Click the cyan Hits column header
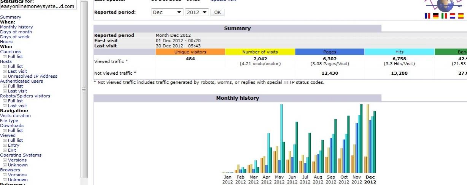Image resolution: width=467 pixels, height=185 pixels. pos(399,52)
